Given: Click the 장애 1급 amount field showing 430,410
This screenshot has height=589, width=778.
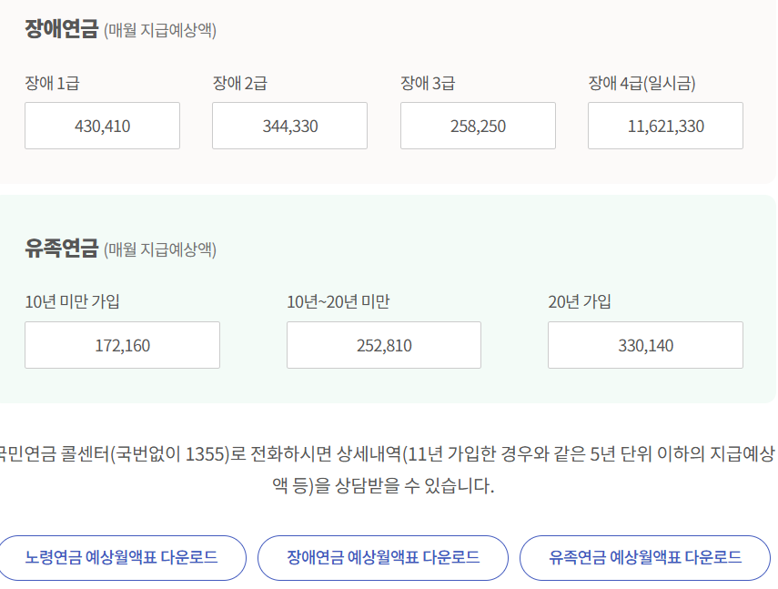Looking at the screenshot, I should (x=101, y=126).
